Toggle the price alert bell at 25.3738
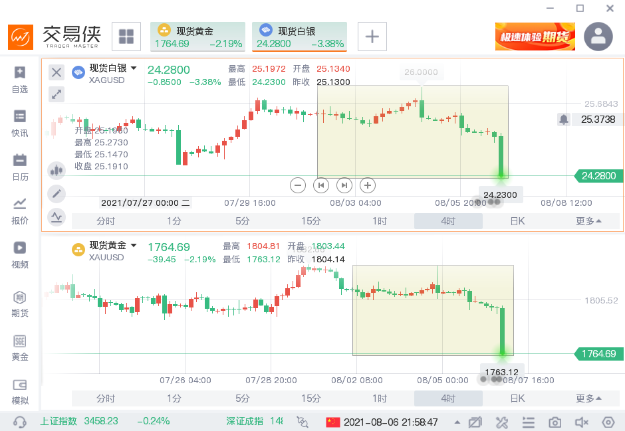The height and width of the screenshot is (431, 625). click(564, 120)
